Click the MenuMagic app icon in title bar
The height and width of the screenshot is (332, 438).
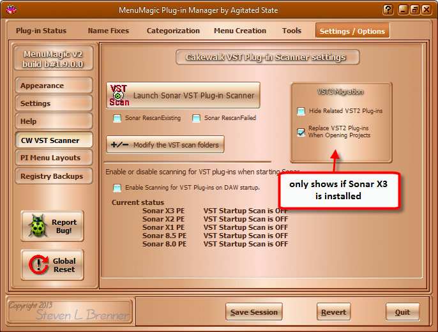[x=11, y=10]
